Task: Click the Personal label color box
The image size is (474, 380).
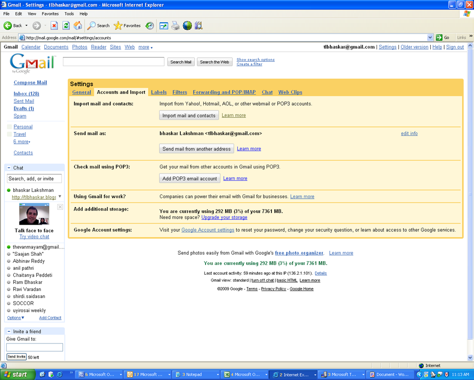Action: 9,127
